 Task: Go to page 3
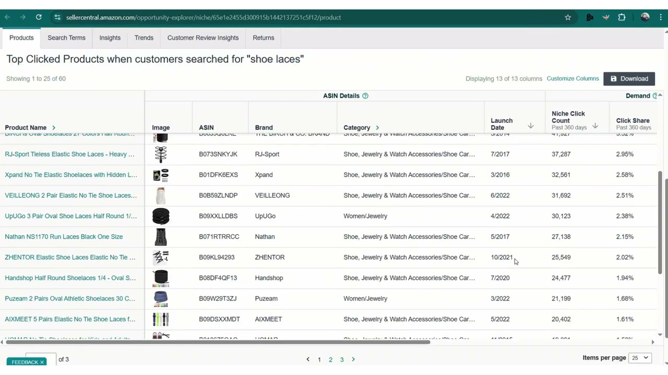[342, 359]
